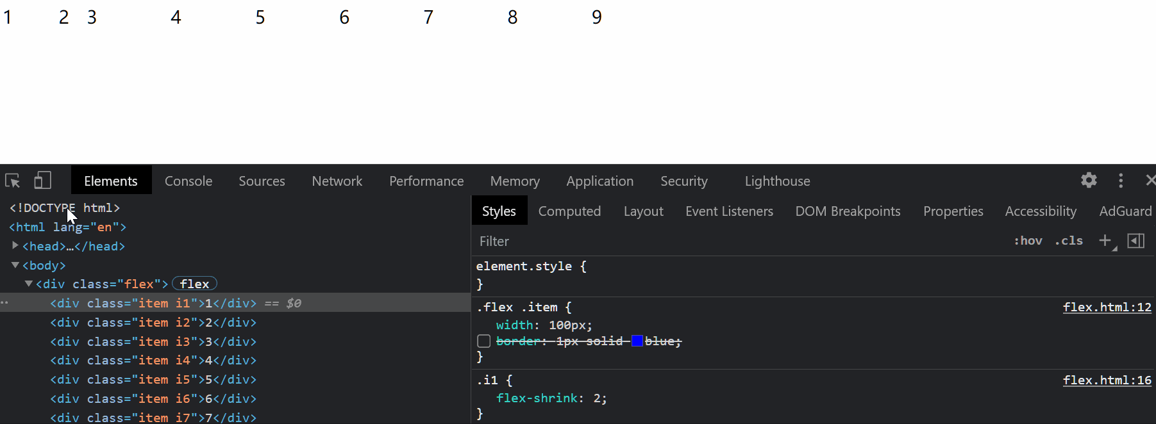
Task: Switch to the Console tab
Action: pos(188,181)
